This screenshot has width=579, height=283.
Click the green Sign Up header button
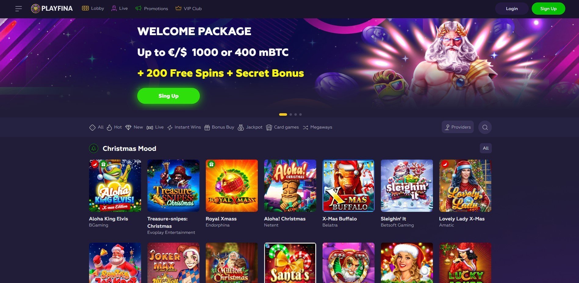tap(548, 9)
